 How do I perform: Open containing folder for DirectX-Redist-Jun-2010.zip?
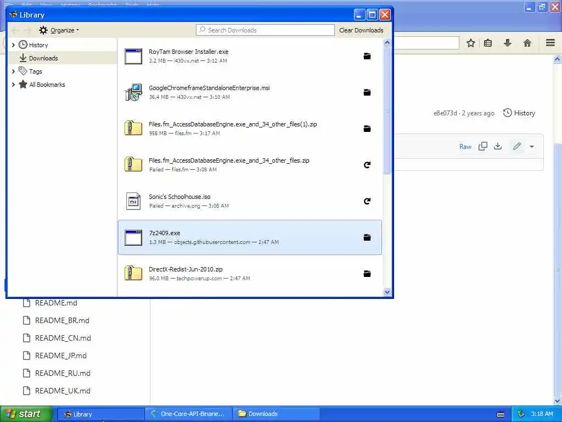click(x=367, y=274)
